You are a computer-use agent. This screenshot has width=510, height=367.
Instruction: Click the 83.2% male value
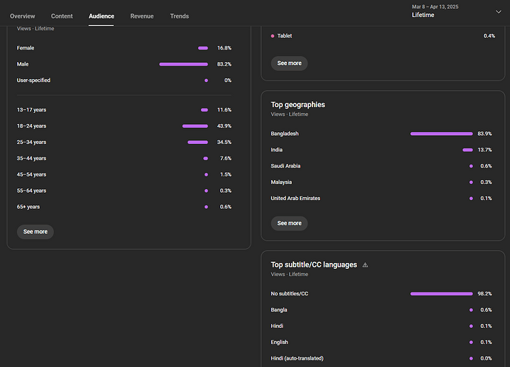point(224,64)
